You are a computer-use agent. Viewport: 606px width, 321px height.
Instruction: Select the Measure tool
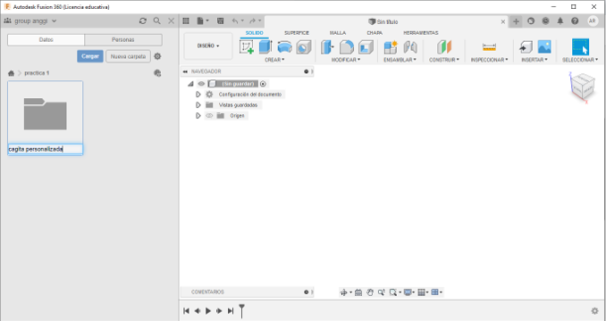coord(489,47)
